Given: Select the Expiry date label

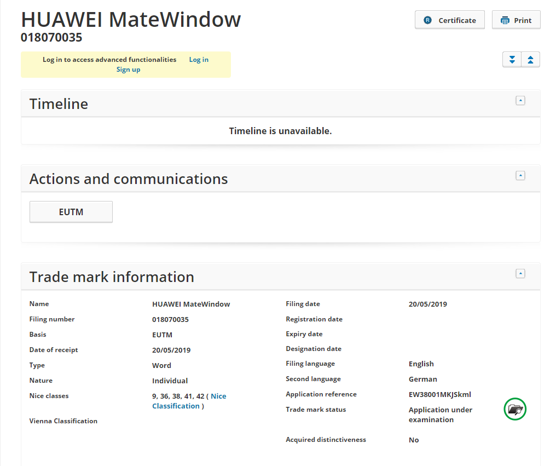Looking at the screenshot, I should tap(304, 334).
